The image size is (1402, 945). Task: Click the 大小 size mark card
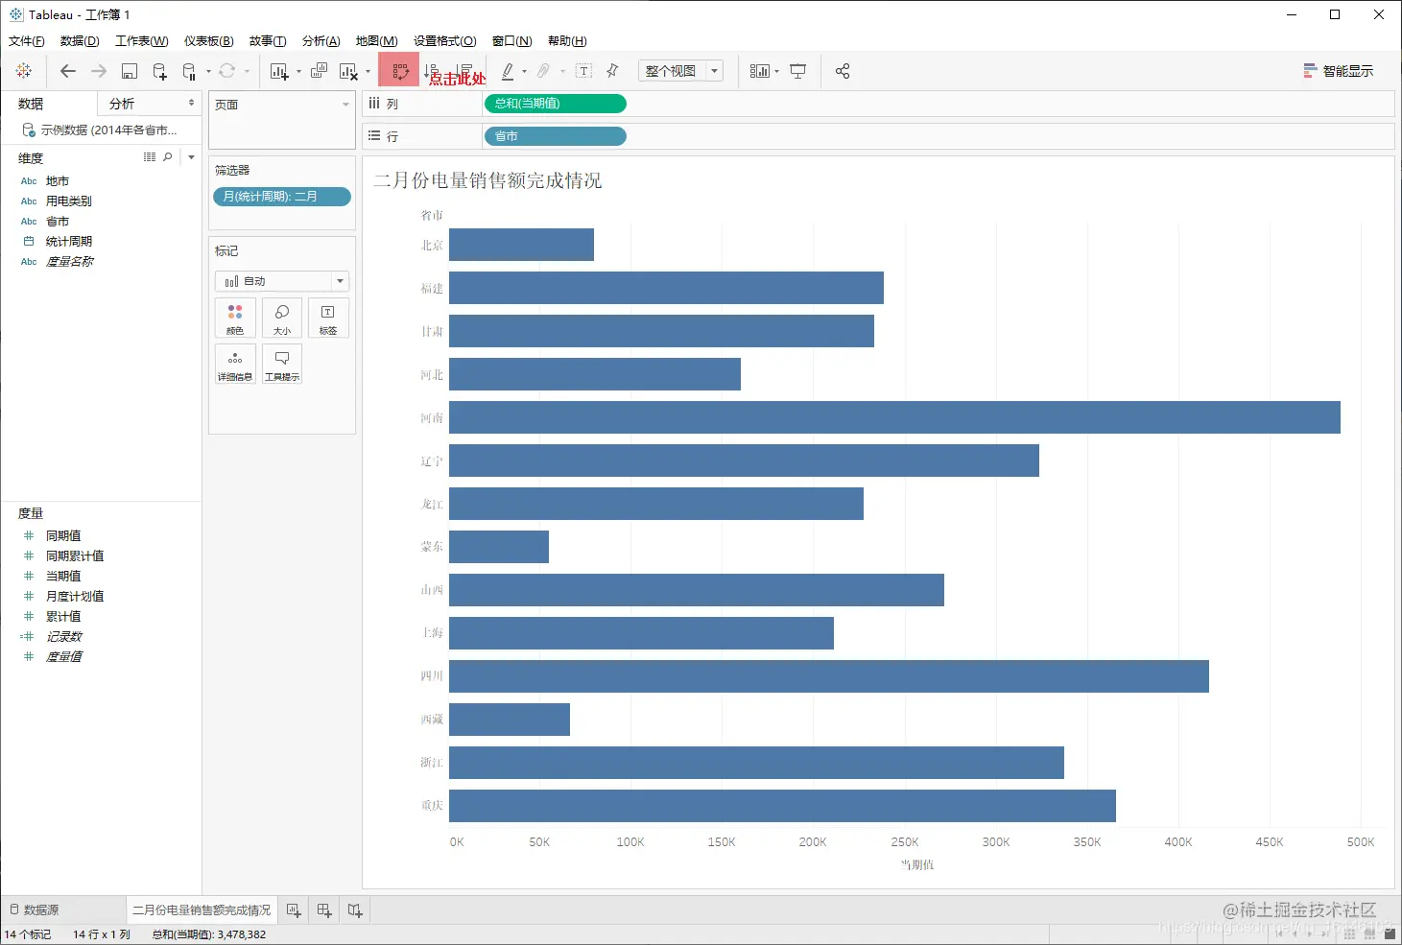click(282, 318)
